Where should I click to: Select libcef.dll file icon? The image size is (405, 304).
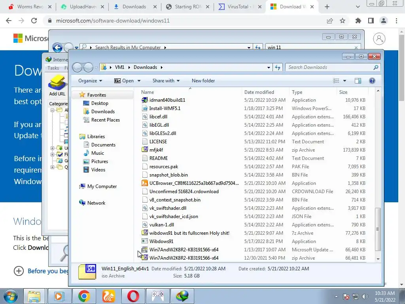[x=145, y=117]
